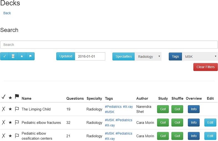Open the Specialties dropdown showing Radiology
Image resolution: width=218 pixels, height=141 pixels.
(148, 56)
